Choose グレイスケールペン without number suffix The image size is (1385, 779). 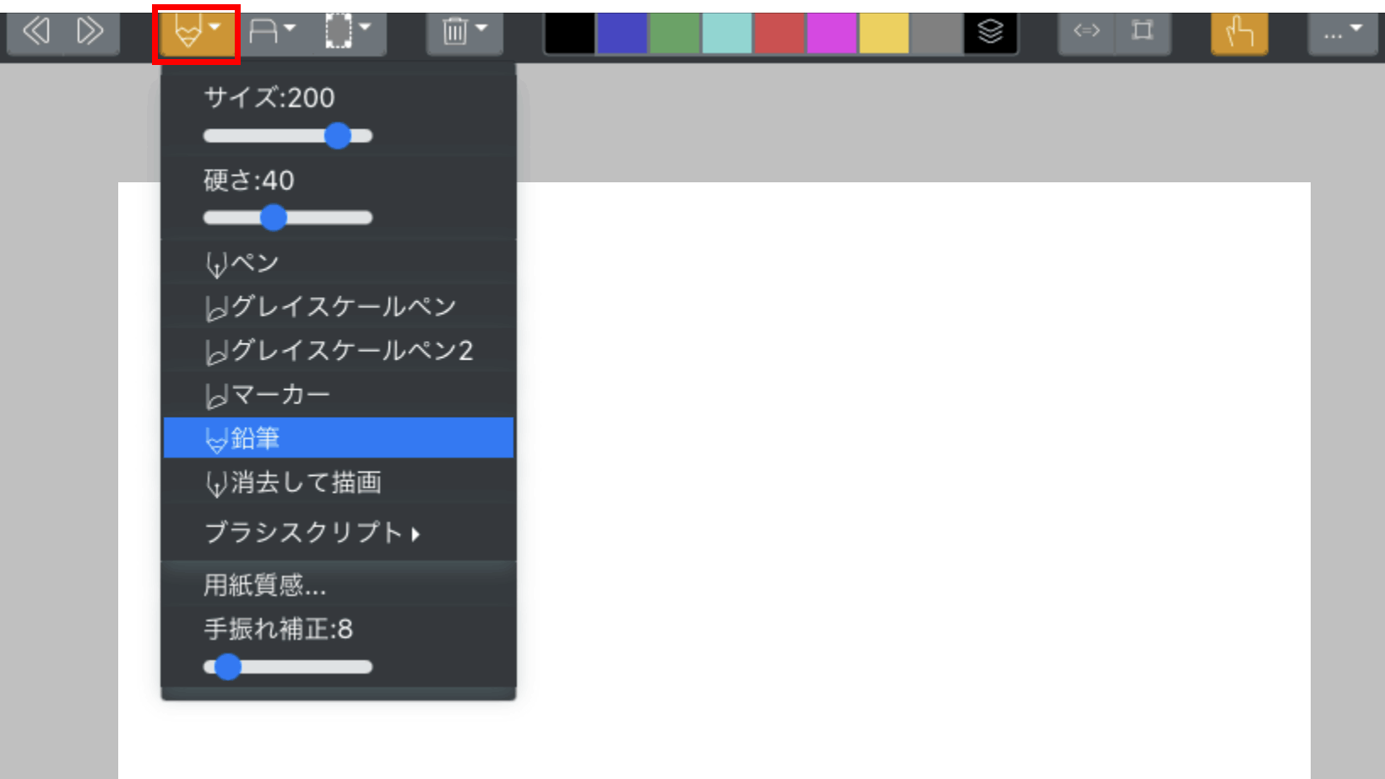pyautogui.click(x=338, y=307)
